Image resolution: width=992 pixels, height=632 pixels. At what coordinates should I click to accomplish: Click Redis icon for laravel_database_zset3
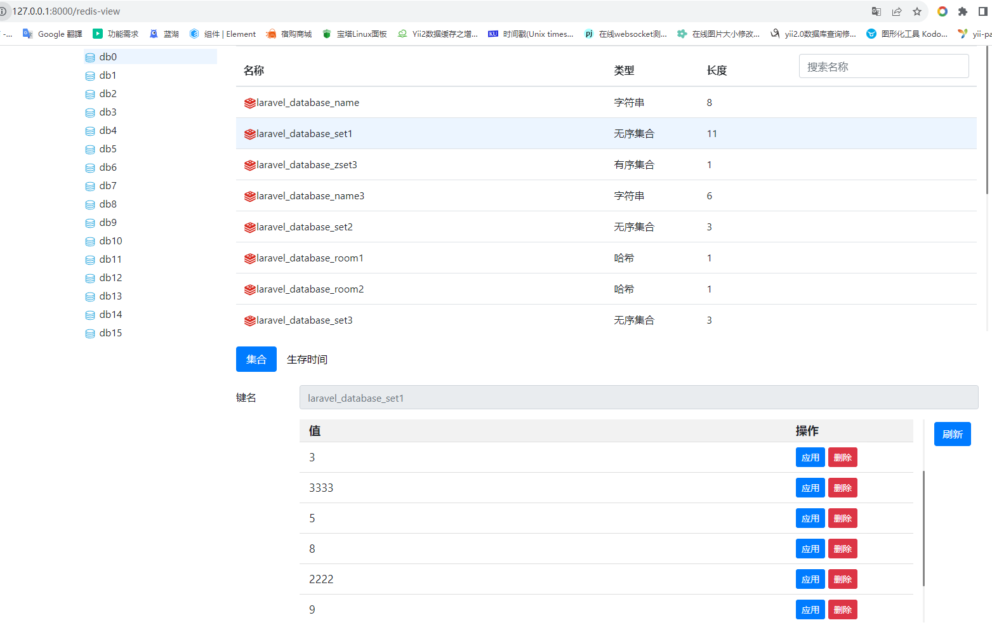250,165
